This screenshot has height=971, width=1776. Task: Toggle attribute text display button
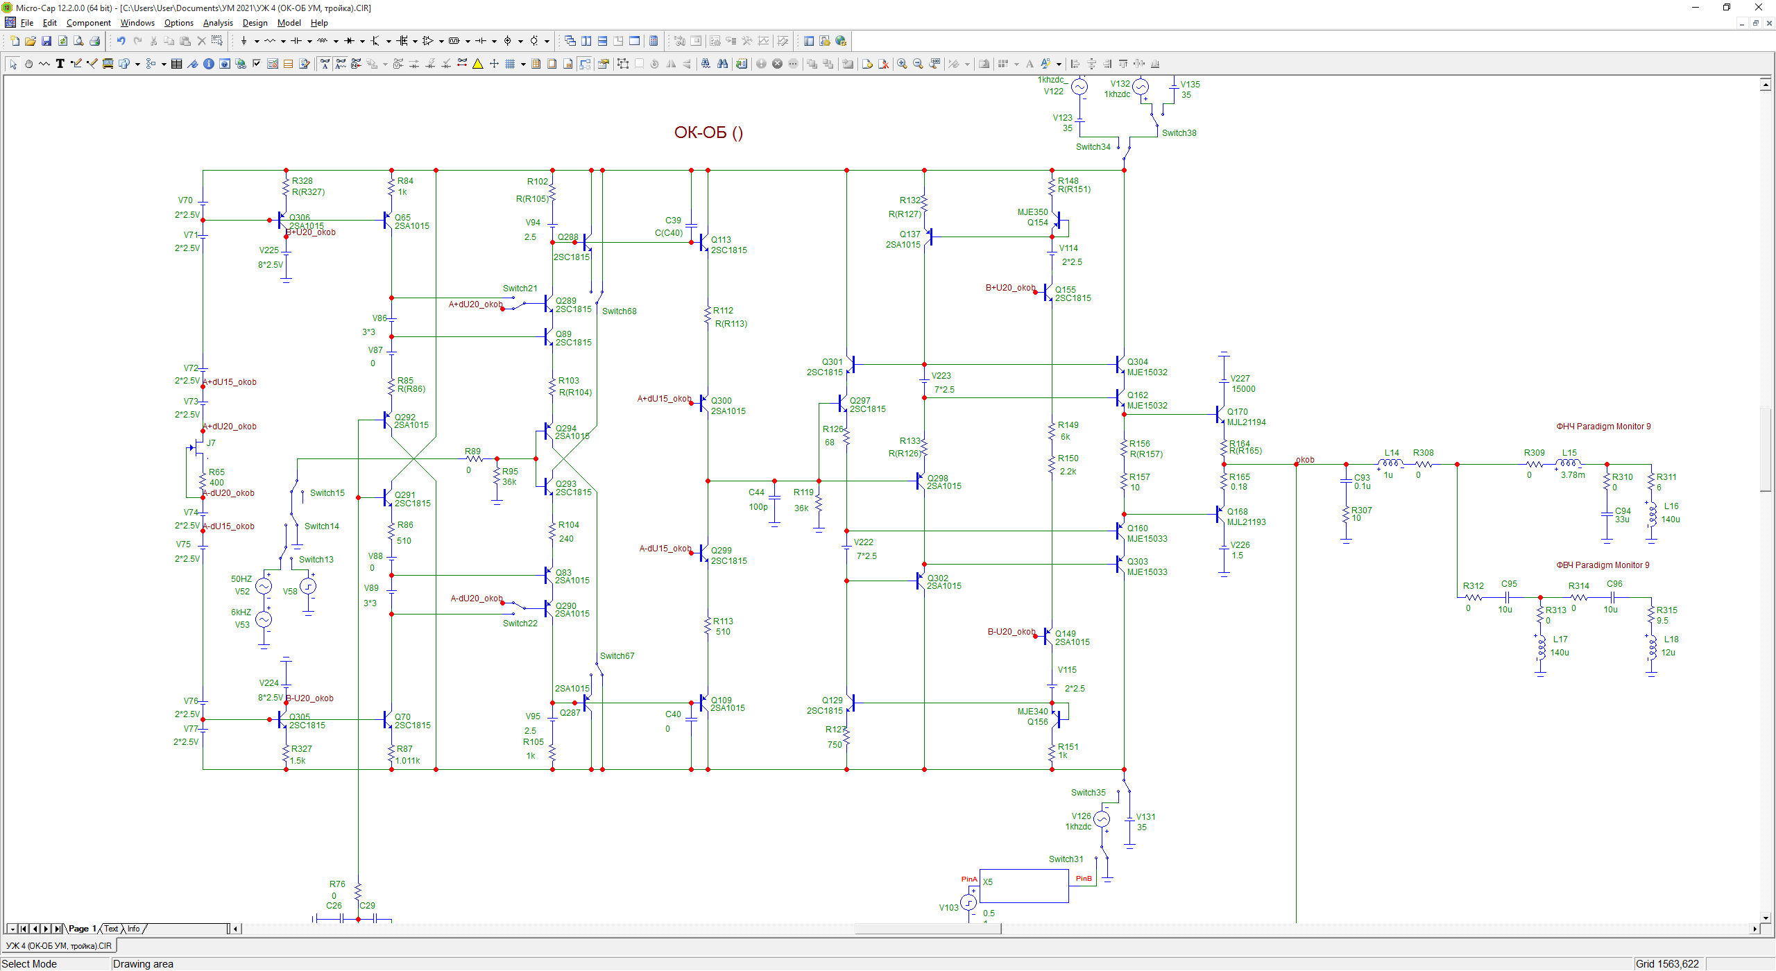click(325, 64)
